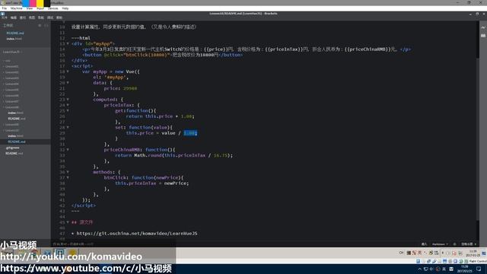Open index.html under Lesson08

pos(15,113)
